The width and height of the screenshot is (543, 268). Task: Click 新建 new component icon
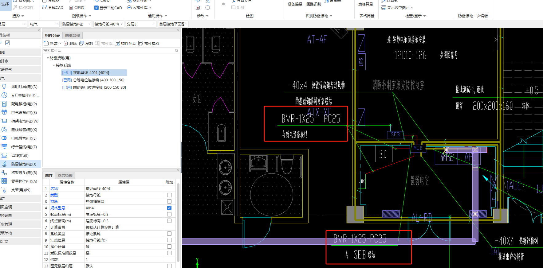[x=46, y=43]
